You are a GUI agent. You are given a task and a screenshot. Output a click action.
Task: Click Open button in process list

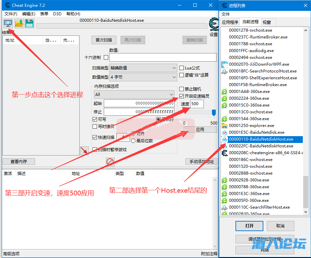coord(249,226)
